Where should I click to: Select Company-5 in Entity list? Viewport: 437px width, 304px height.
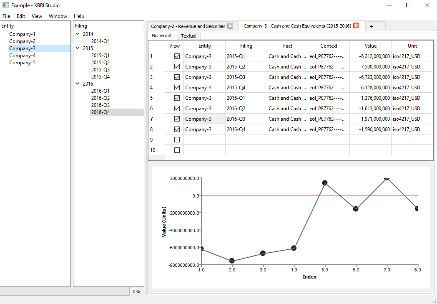click(22, 63)
